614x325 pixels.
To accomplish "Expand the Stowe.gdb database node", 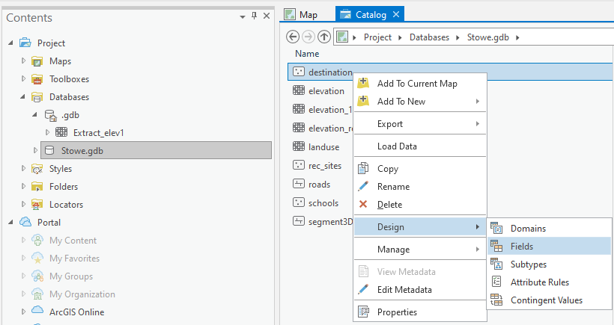I will point(35,151).
